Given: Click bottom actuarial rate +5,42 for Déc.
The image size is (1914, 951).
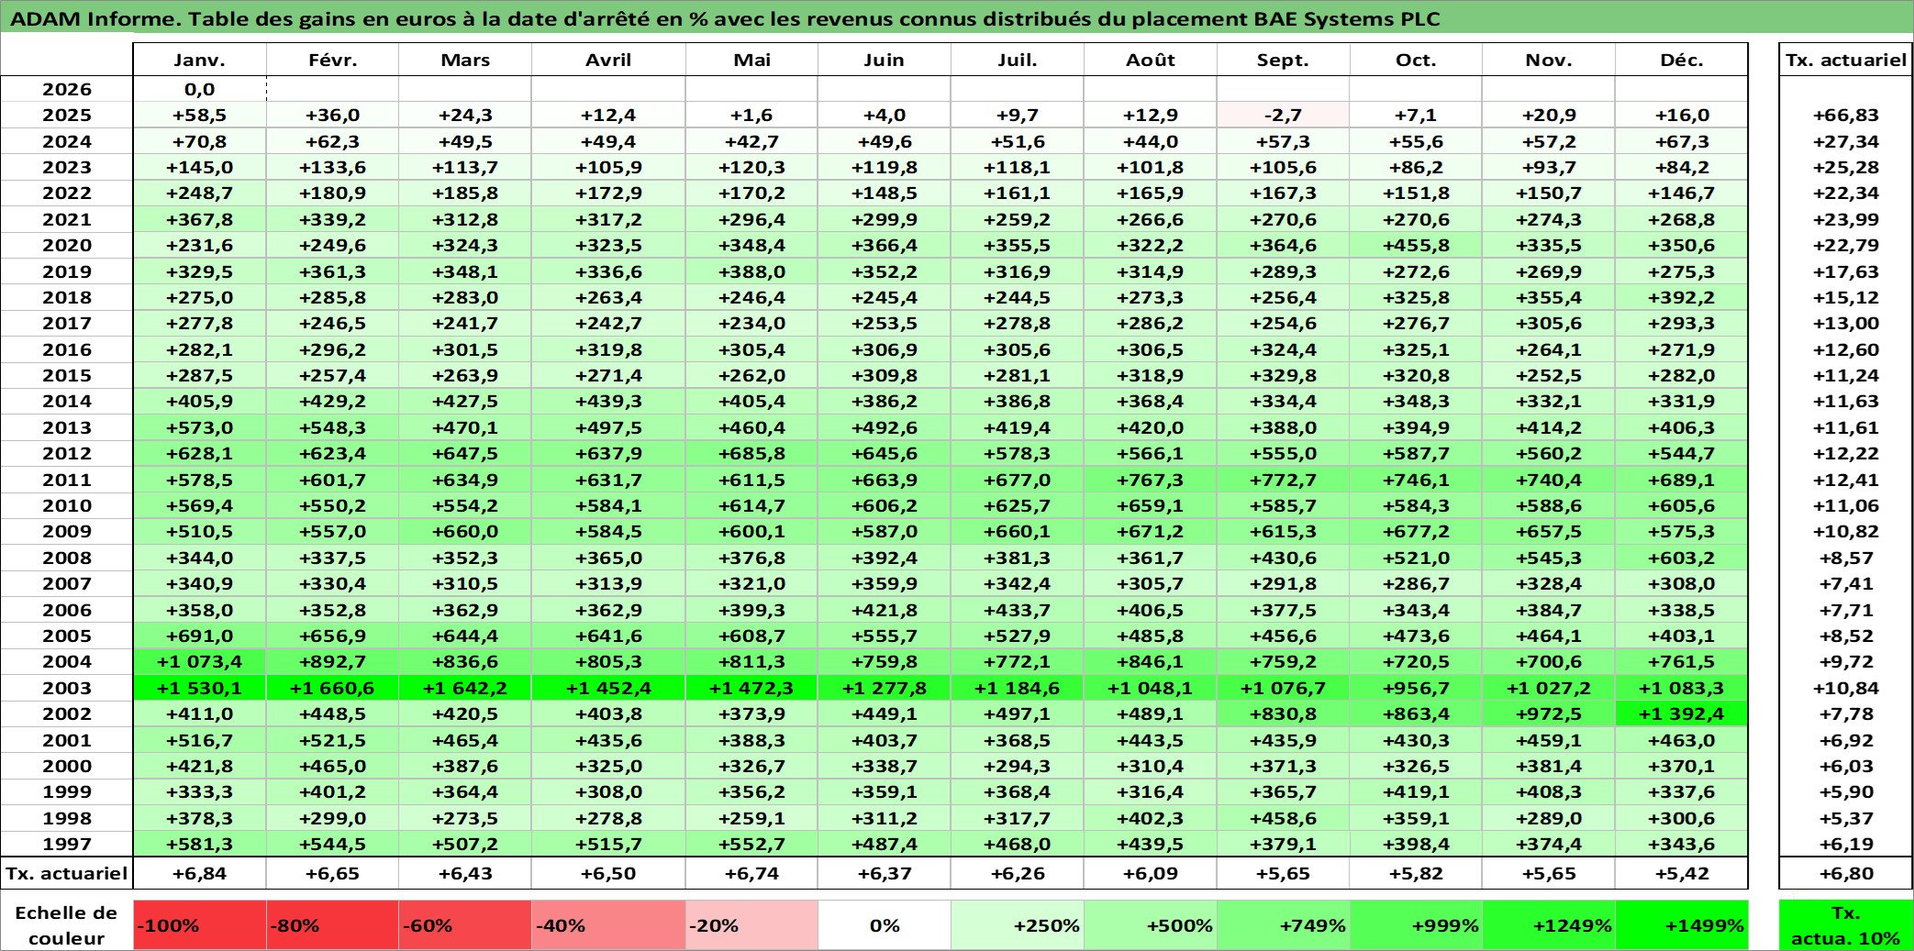Looking at the screenshot, I should 1682,873.
